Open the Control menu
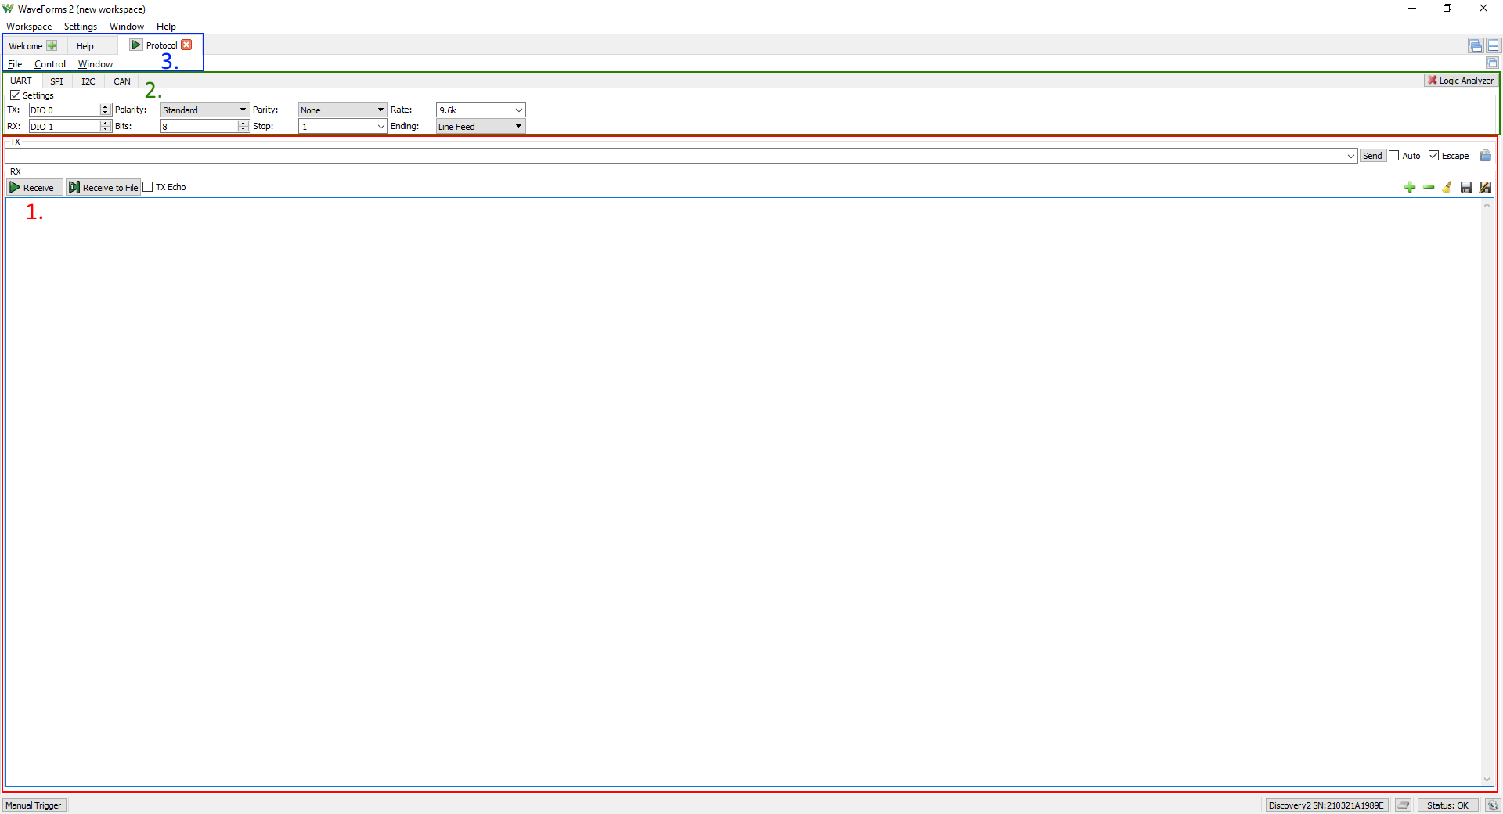 point(50,64)
